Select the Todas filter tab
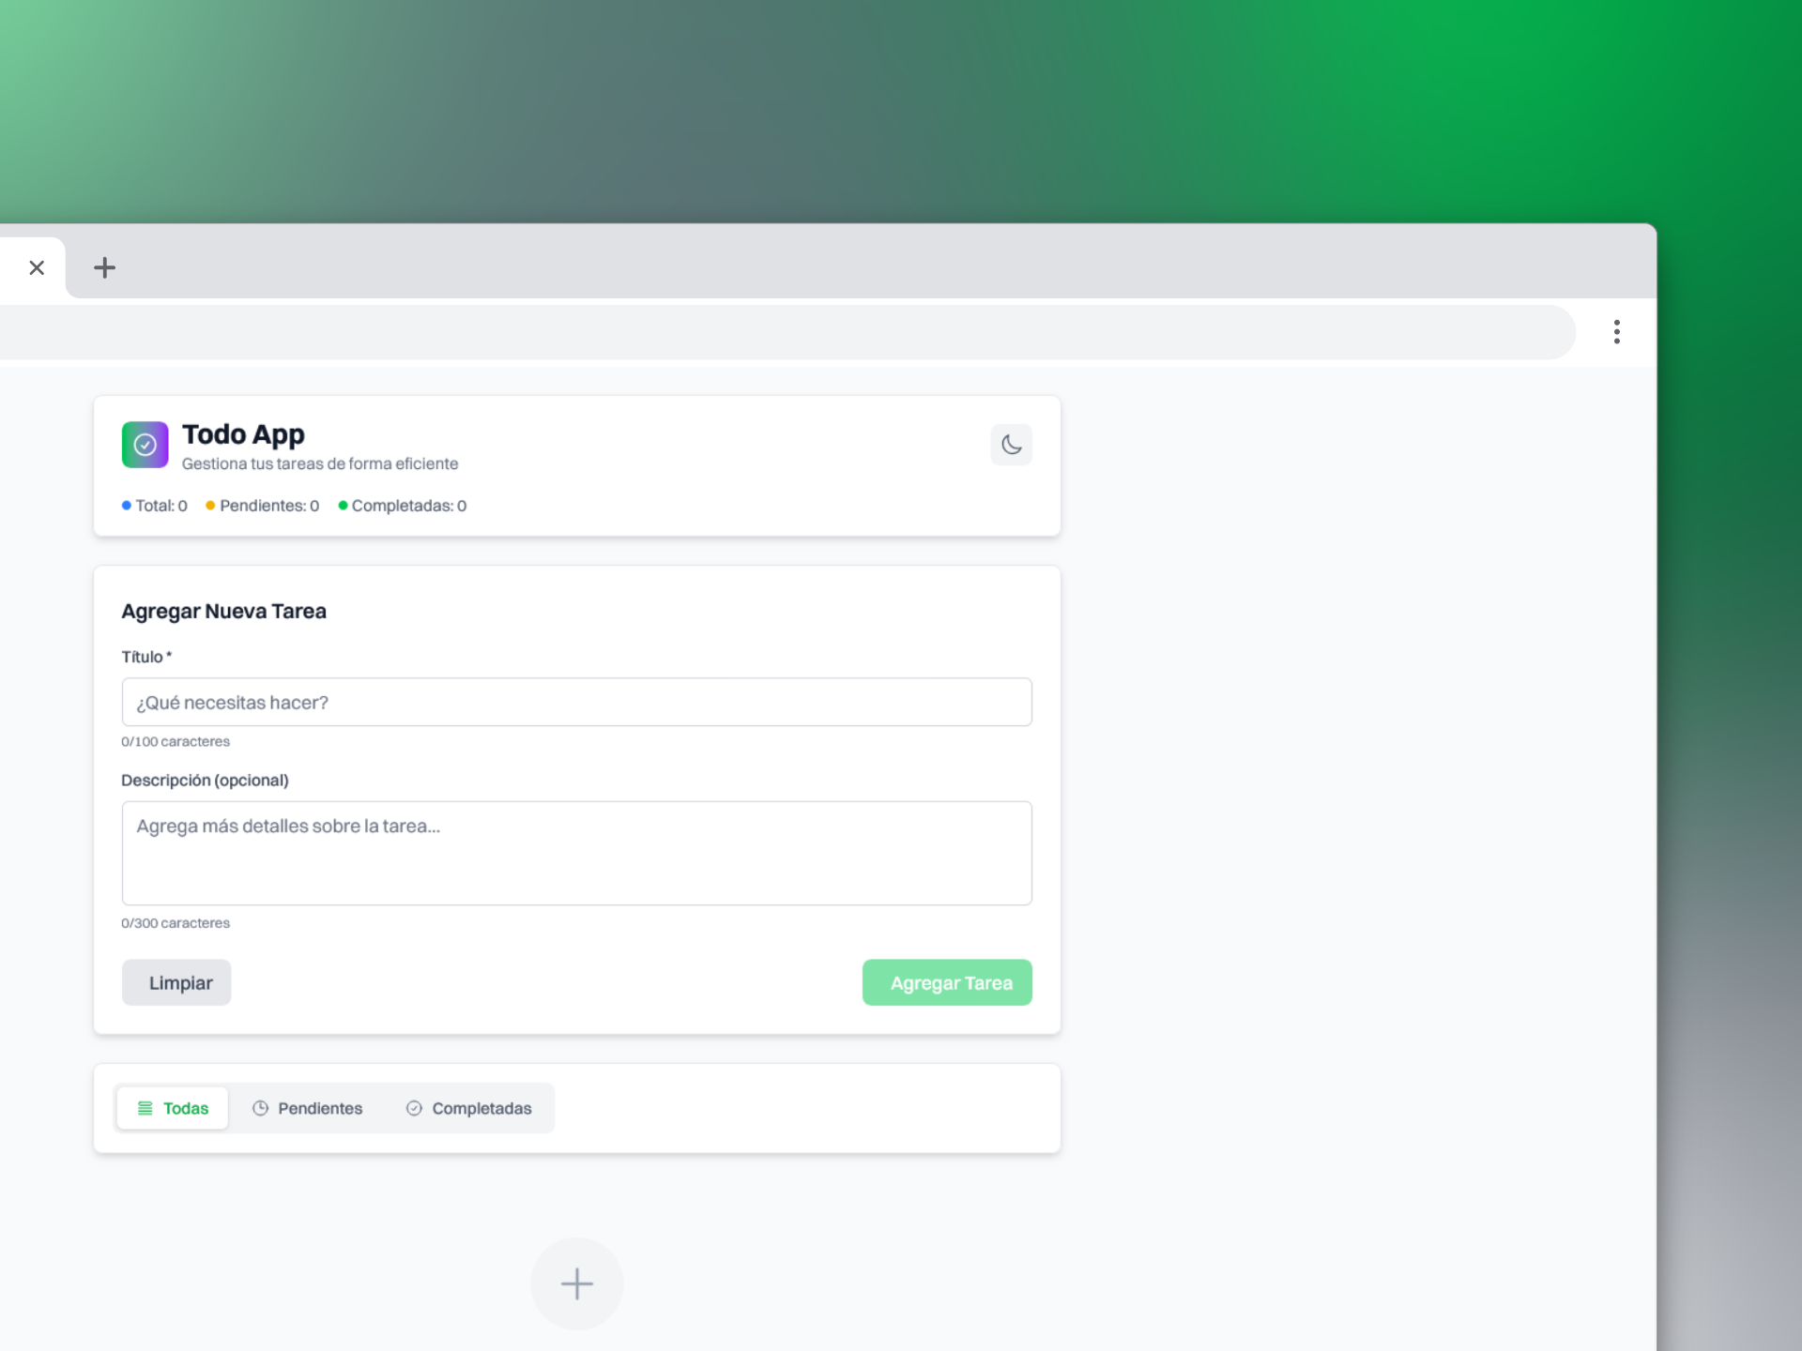The image size is (1802, 1351). click(x=173, y=1108)
